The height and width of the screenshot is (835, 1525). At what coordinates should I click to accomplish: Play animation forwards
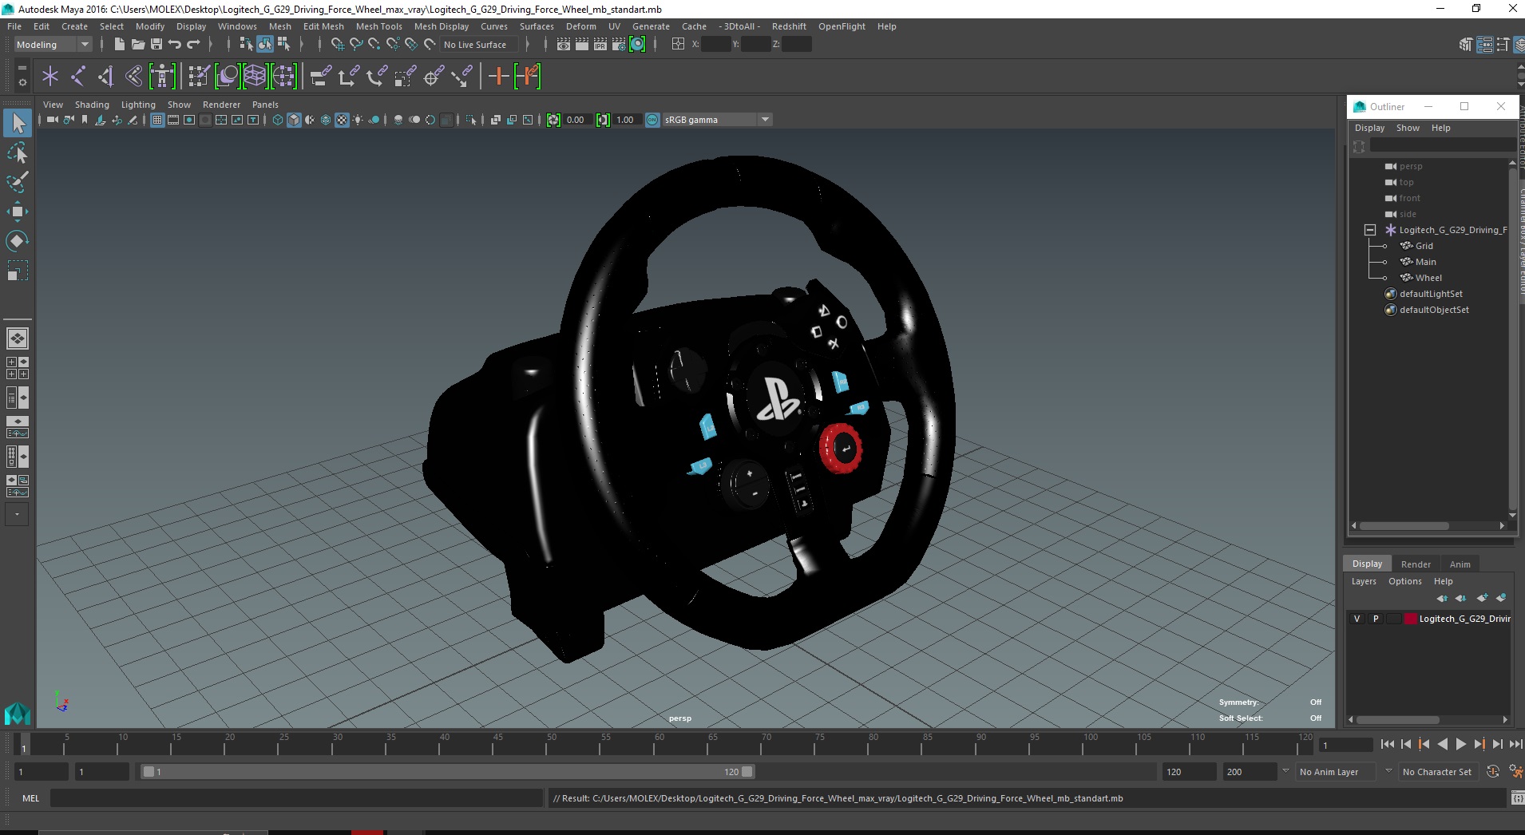1460,744
